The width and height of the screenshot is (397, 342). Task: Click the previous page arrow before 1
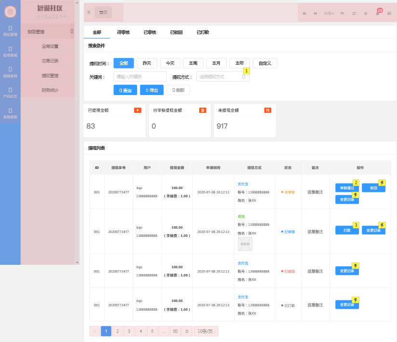click(x=95, y=331)
